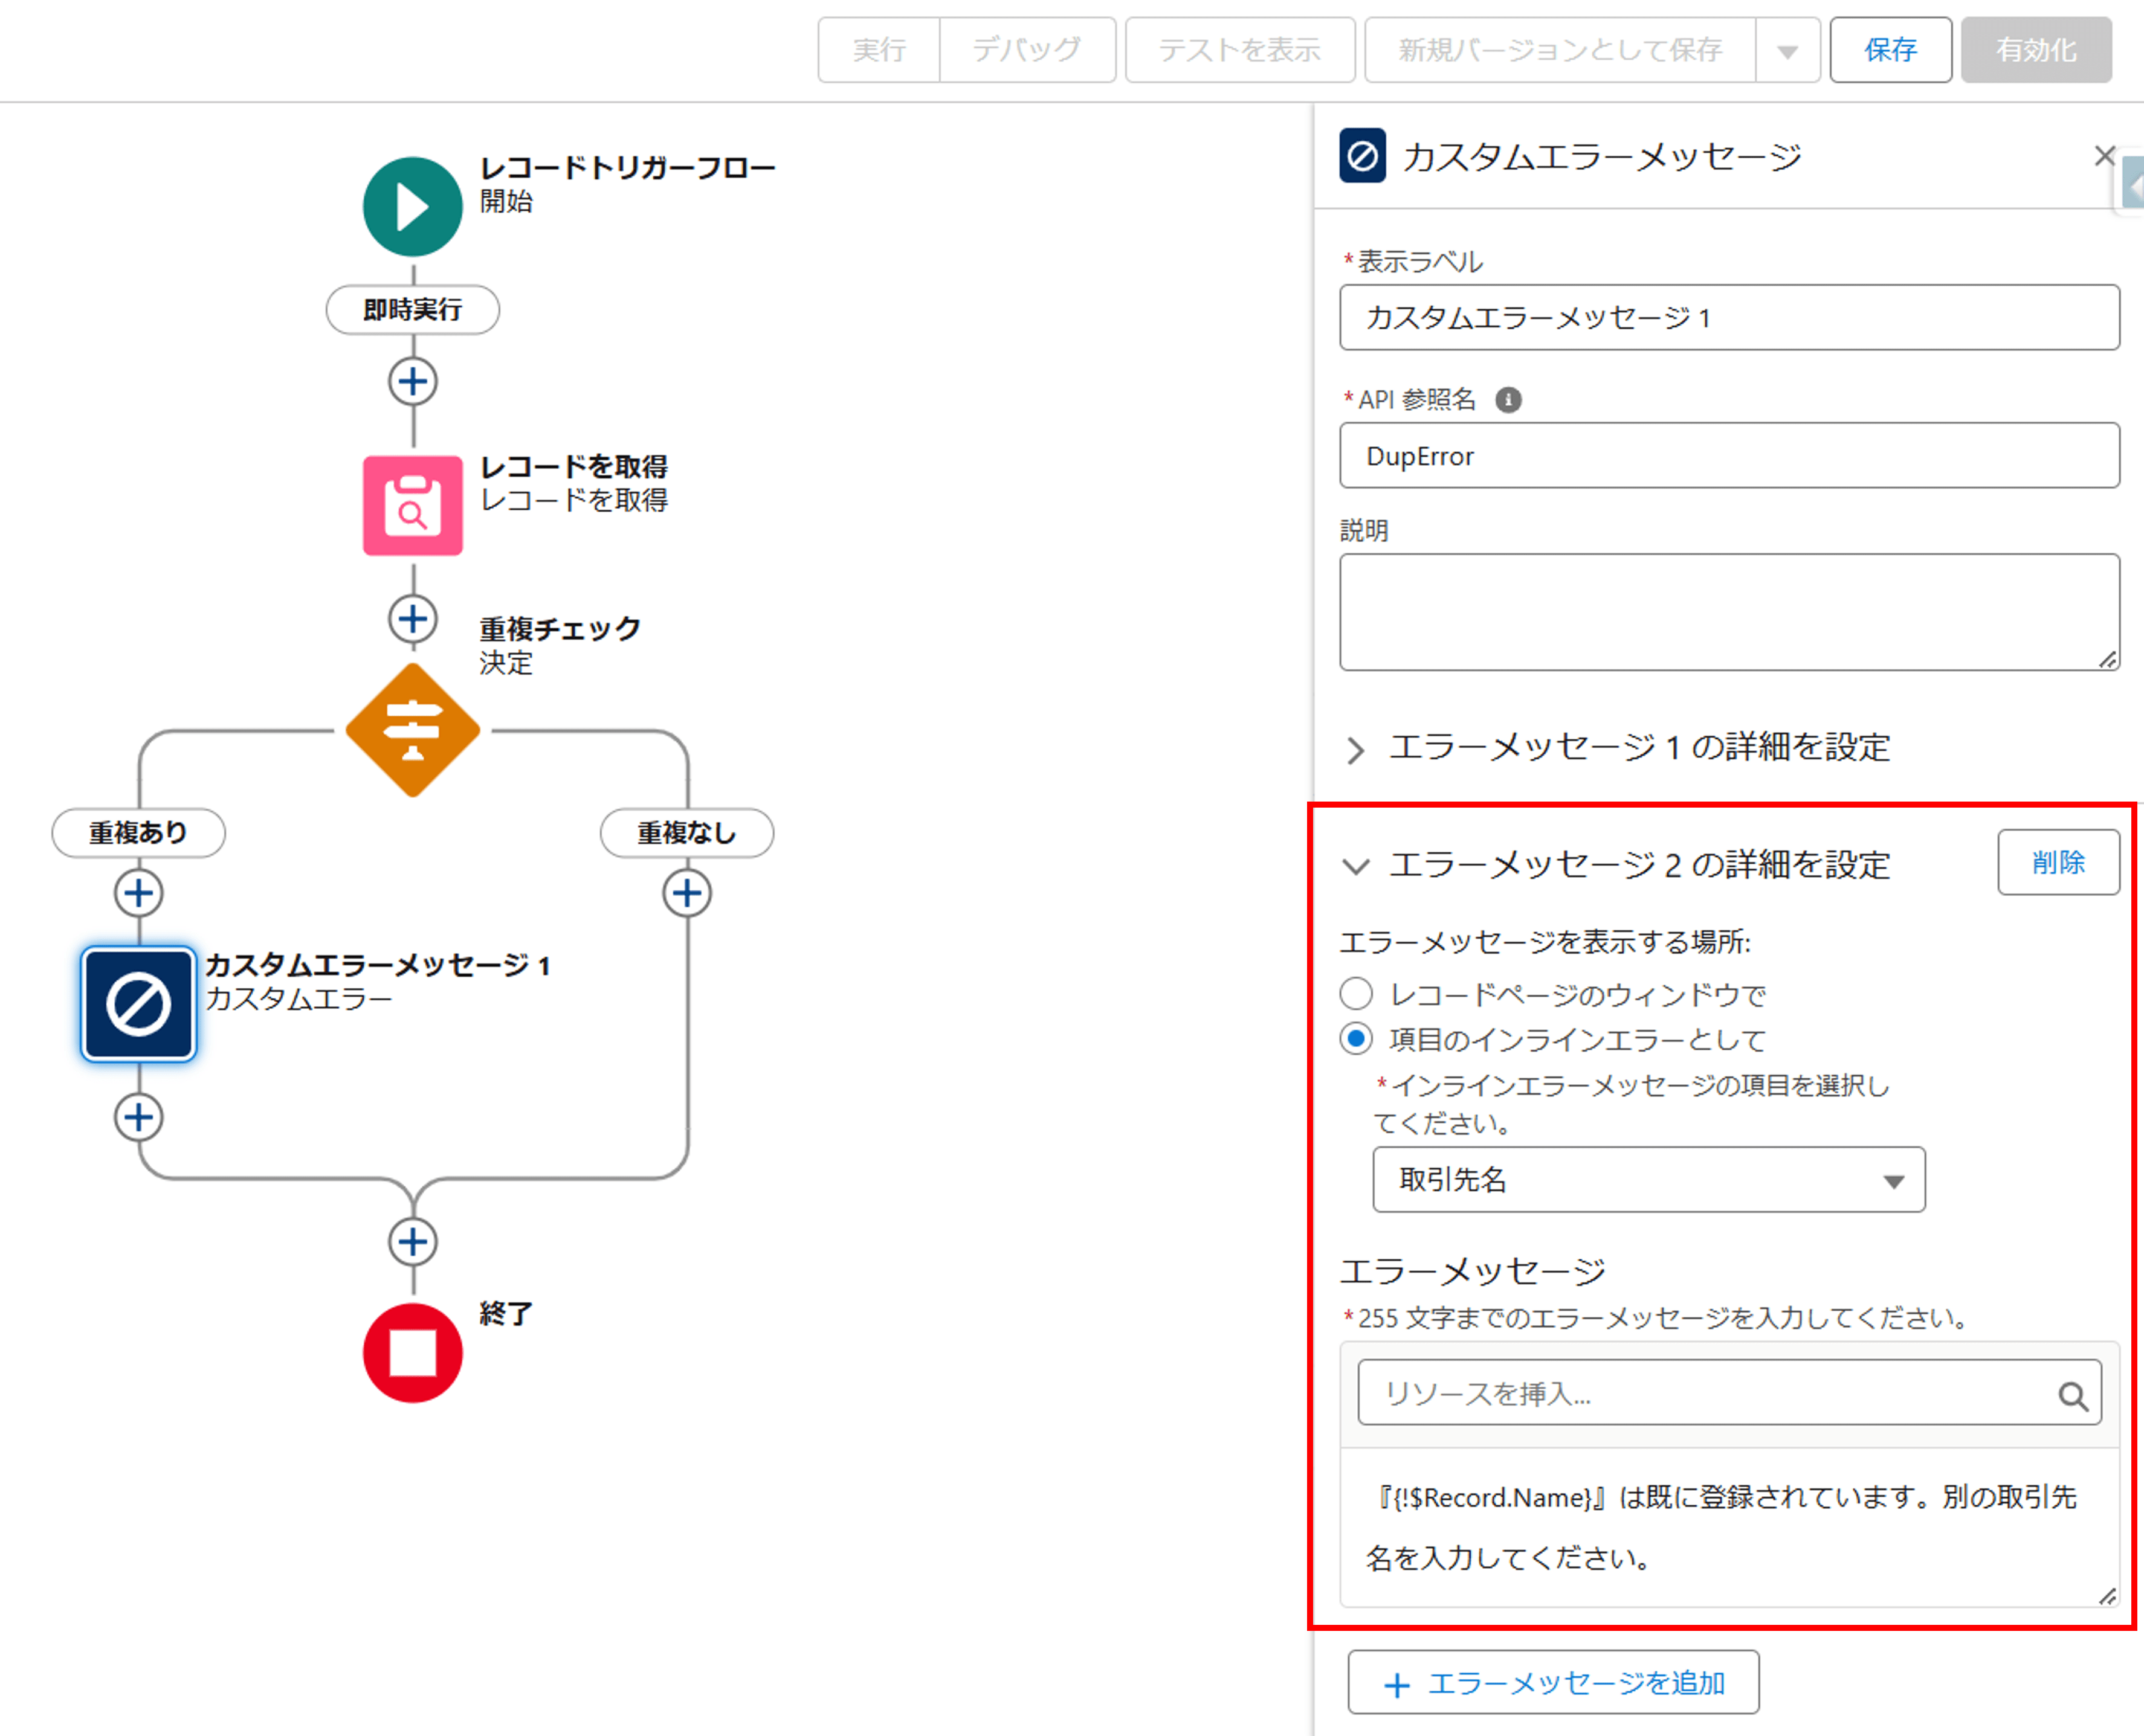
Task: Click the リソースを挿入 search field
Action: tap(1729, 1393)
